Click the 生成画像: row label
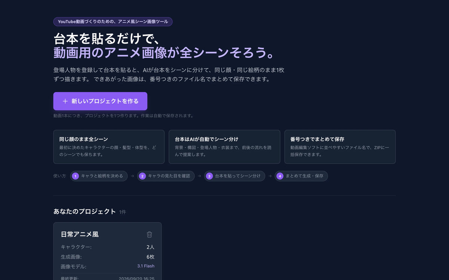This screenshot has height=280, width=449. (71, 257)
